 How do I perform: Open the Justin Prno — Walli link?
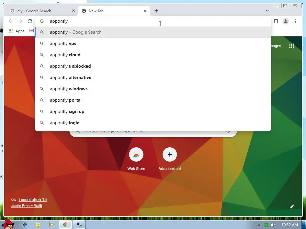point(27,206)
